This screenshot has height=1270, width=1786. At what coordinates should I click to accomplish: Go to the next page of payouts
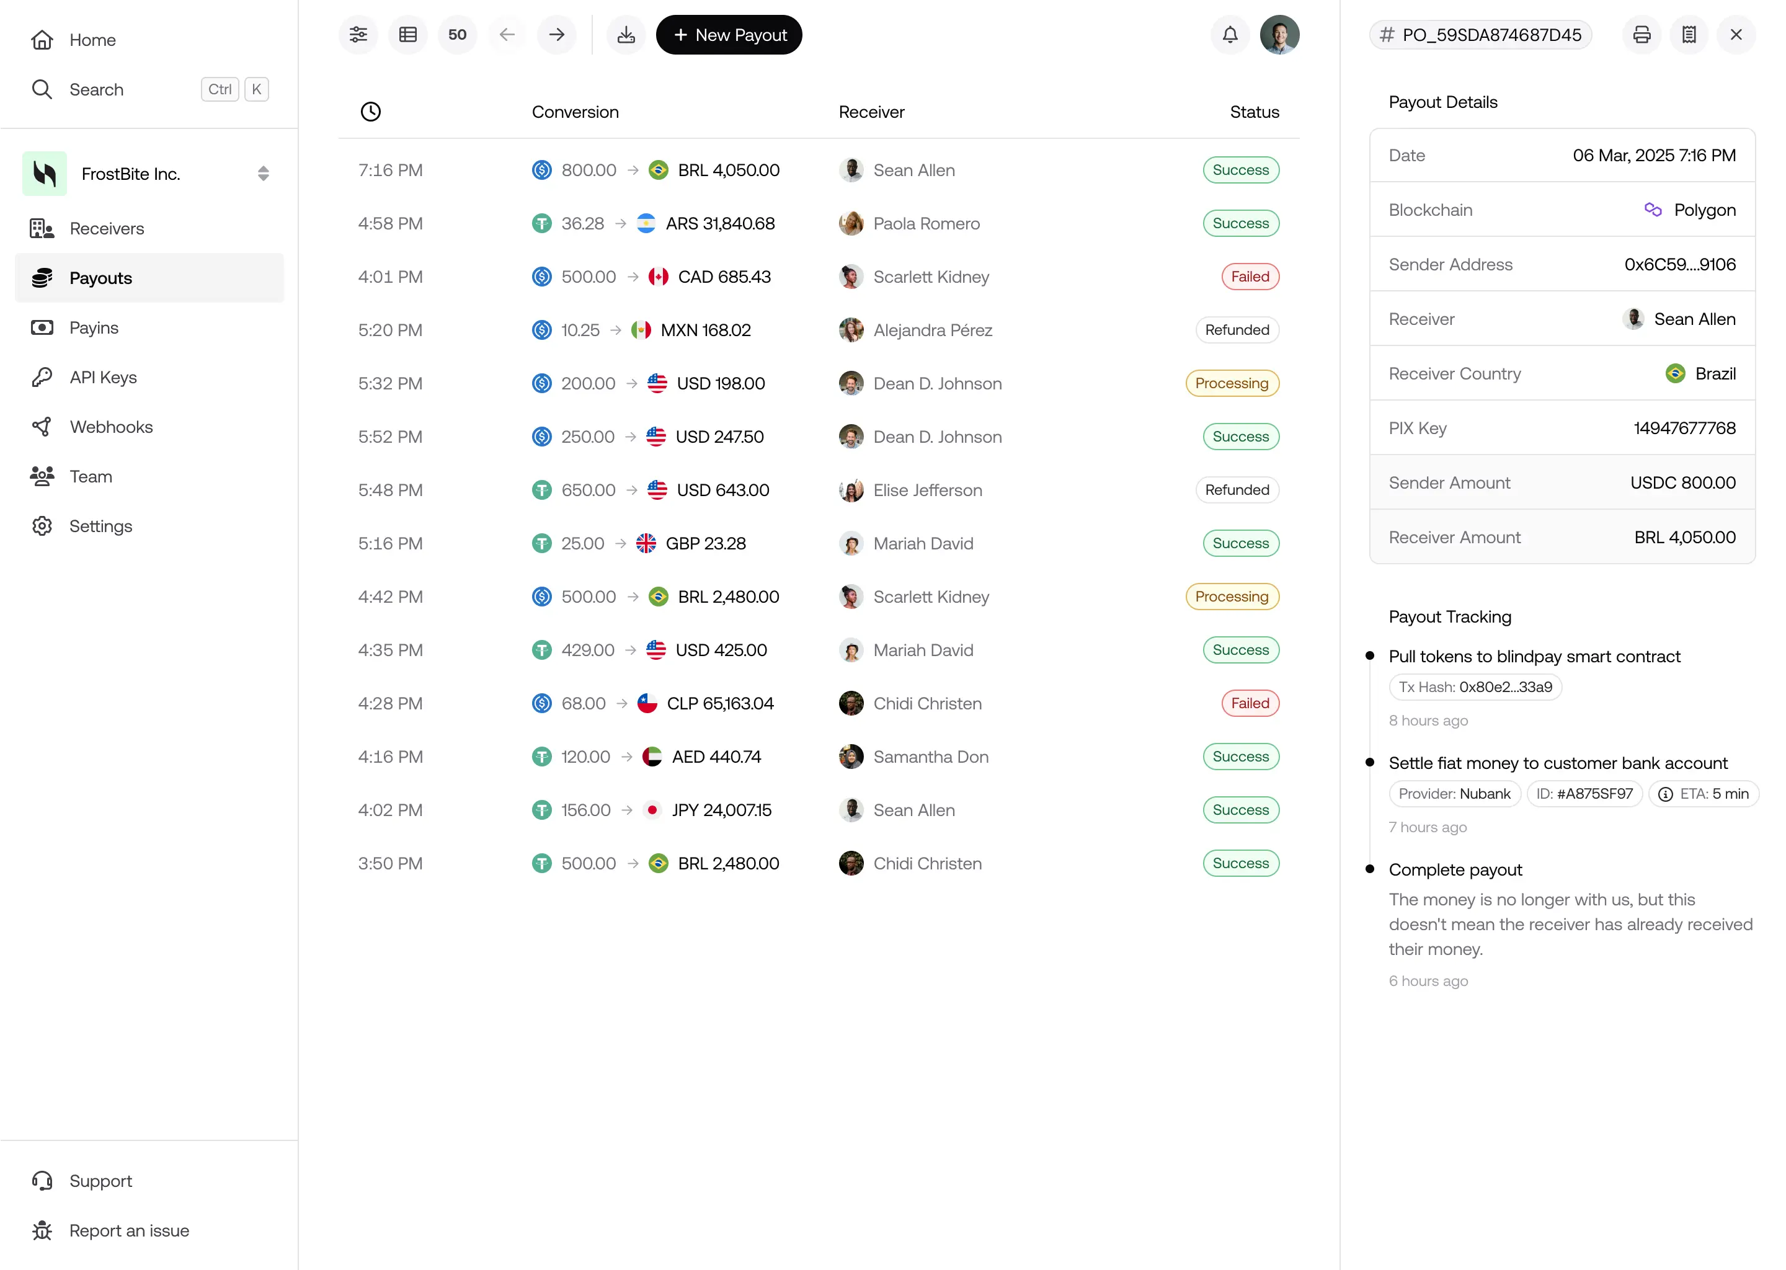click(556, 34)
